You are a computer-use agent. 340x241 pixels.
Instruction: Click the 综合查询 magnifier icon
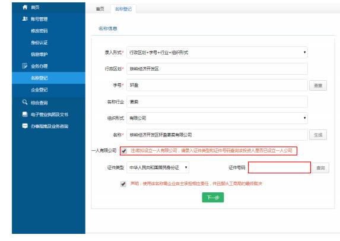click(x=25, y=102)
